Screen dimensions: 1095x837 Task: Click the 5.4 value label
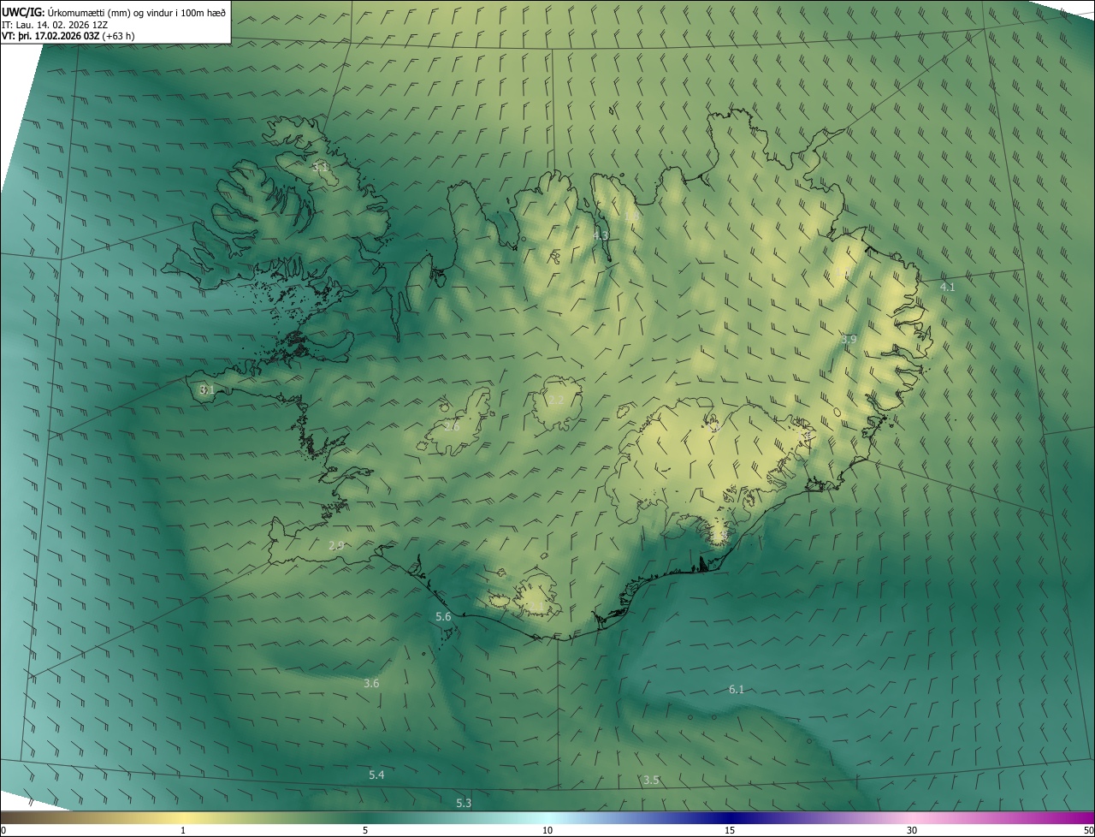click(376, 775)
